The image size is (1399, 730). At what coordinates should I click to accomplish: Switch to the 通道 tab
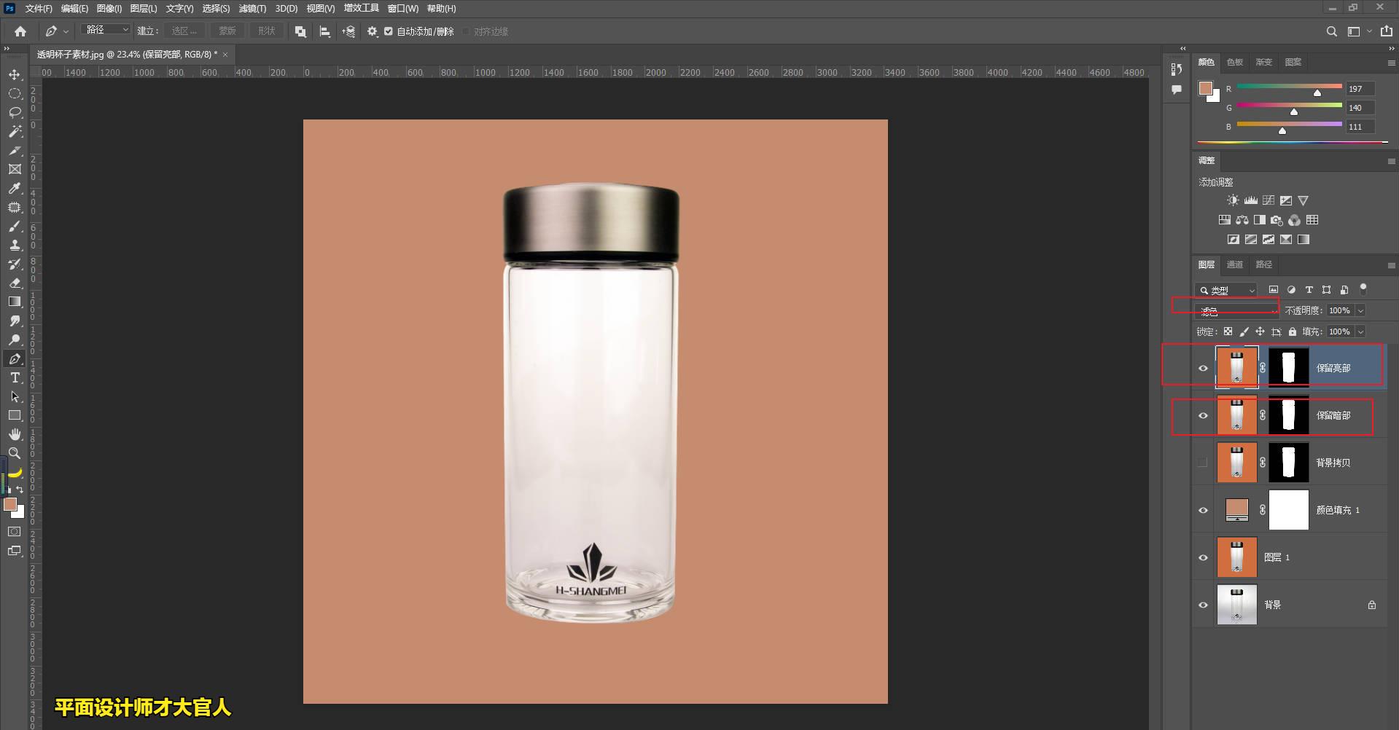(x=1234, y=264)
